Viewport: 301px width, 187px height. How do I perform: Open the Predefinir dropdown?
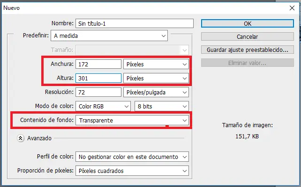[110, 36]
